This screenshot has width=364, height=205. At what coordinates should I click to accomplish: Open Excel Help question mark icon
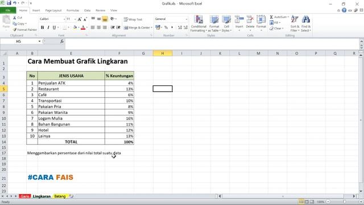(x=344, y=10)
